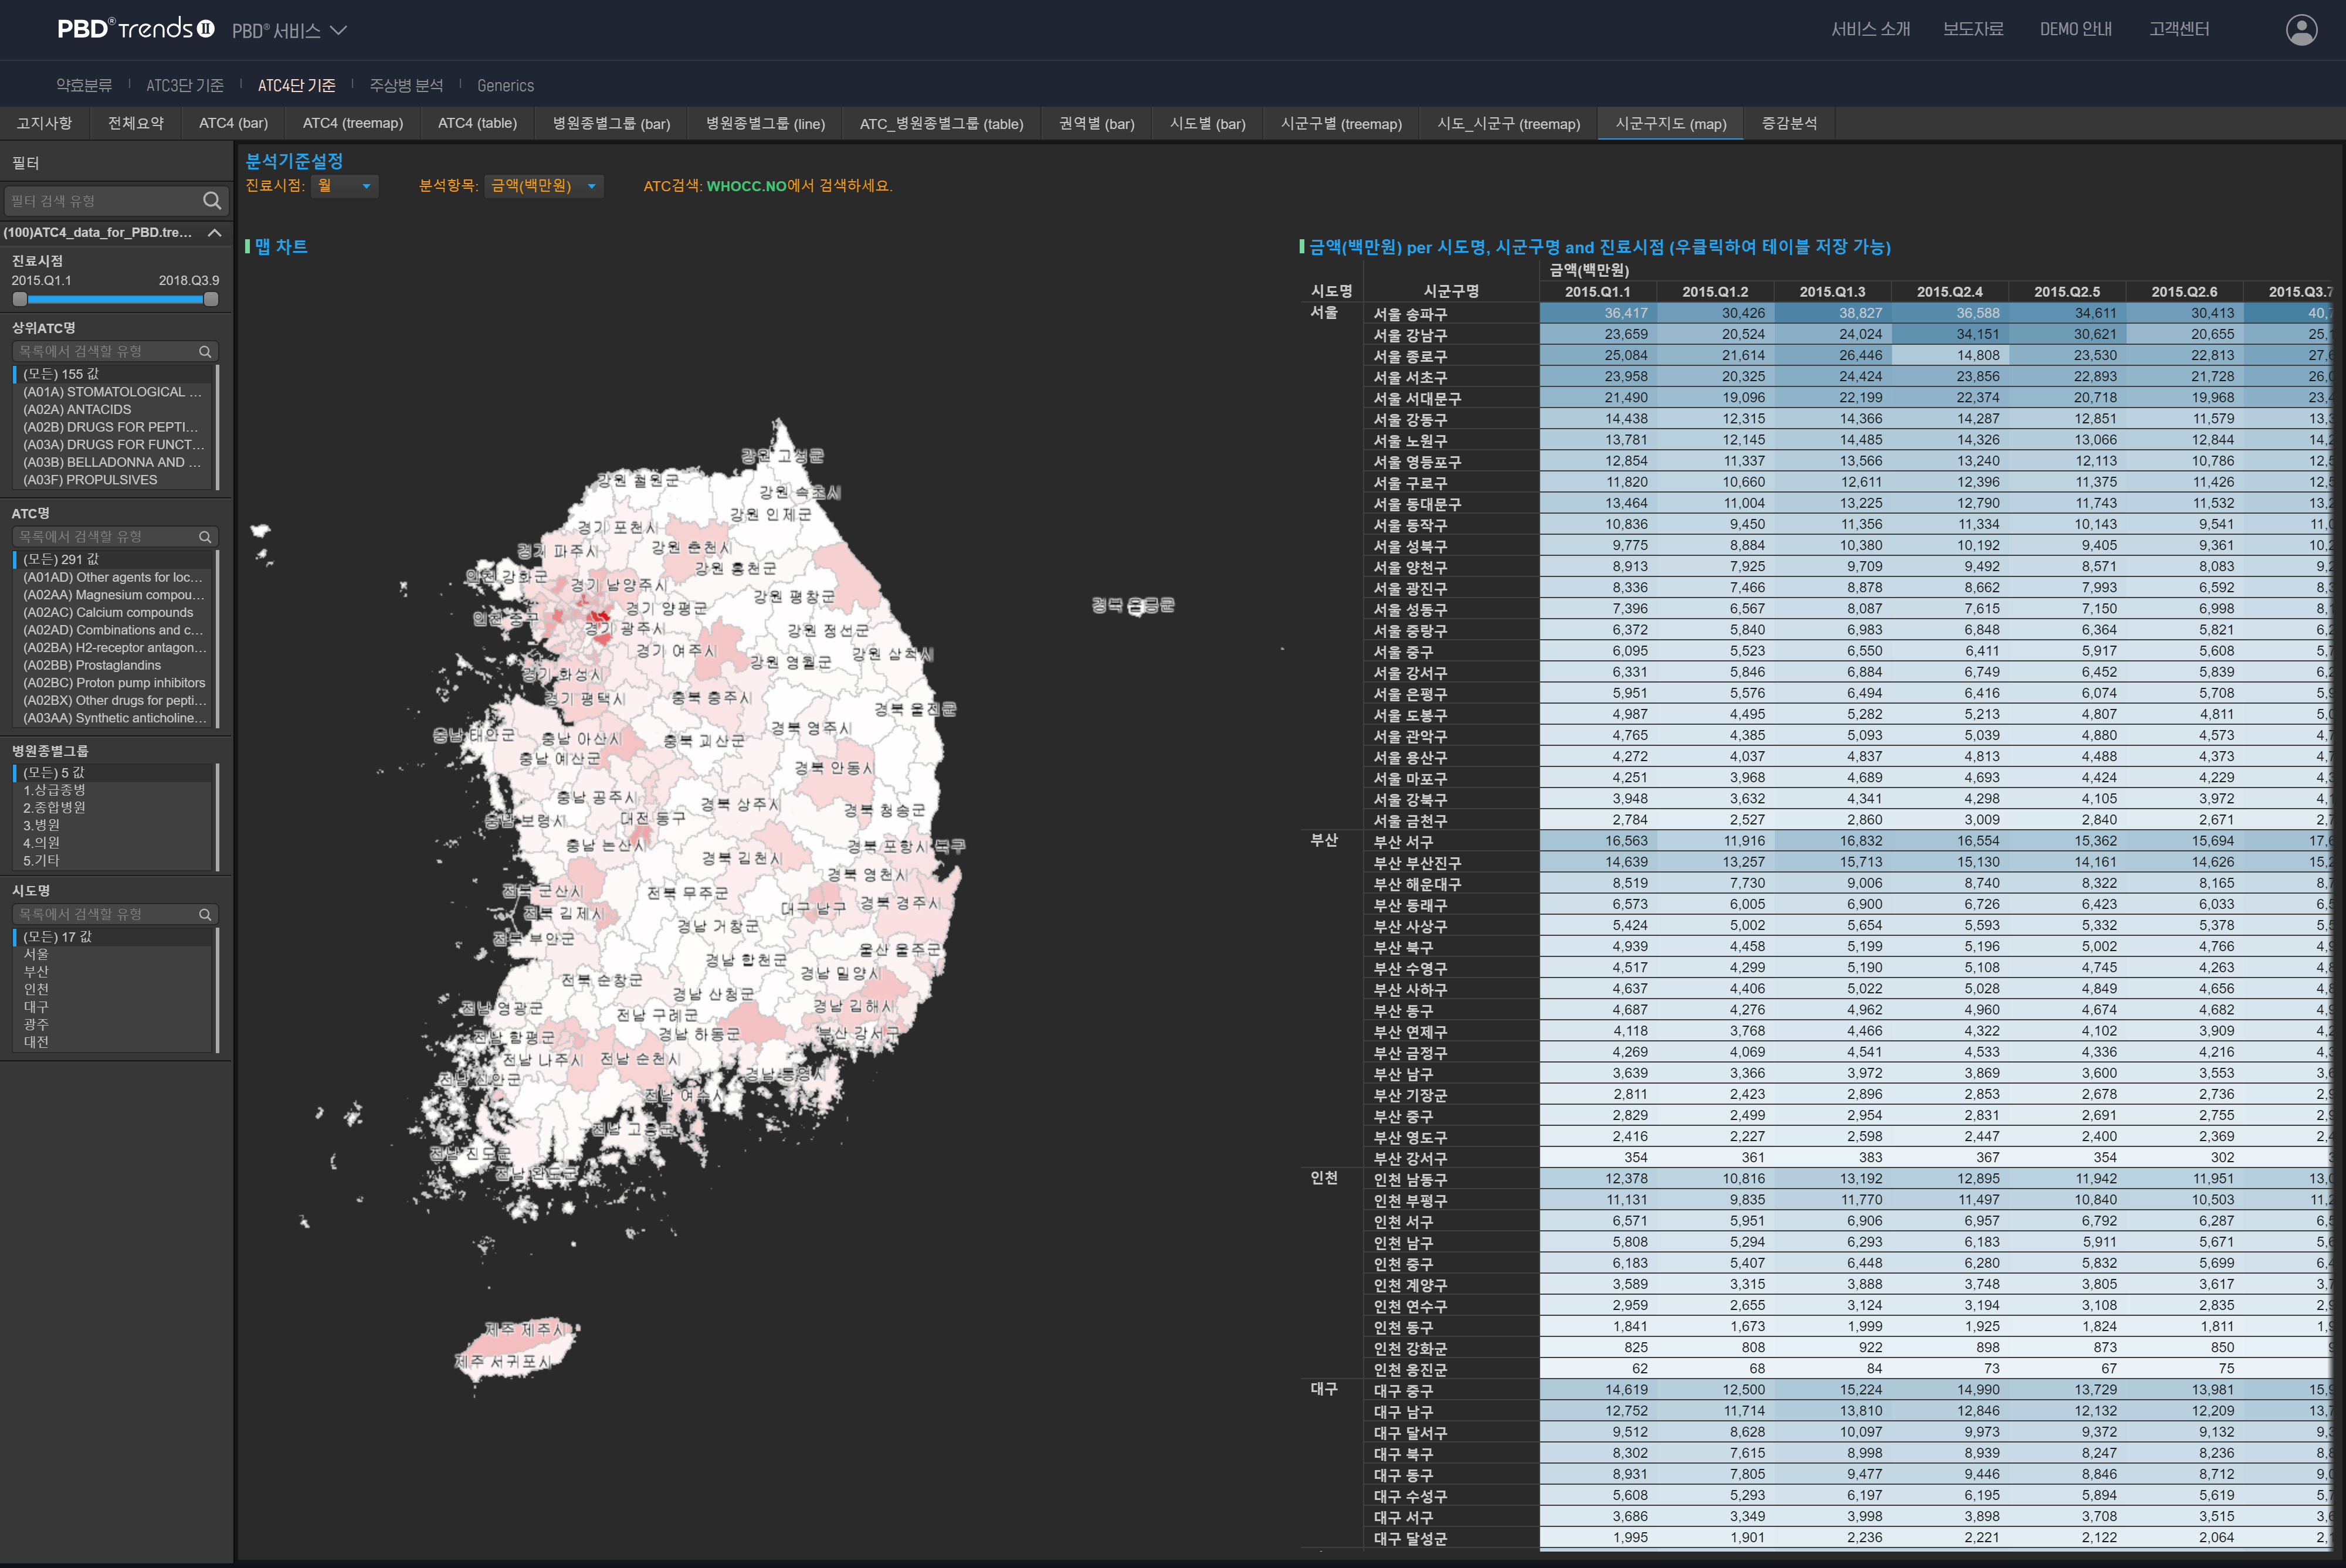Viewport: 2346px width, 1568px height.
Task: Click 강원 고성군 on the map
Action: [782, 456]
